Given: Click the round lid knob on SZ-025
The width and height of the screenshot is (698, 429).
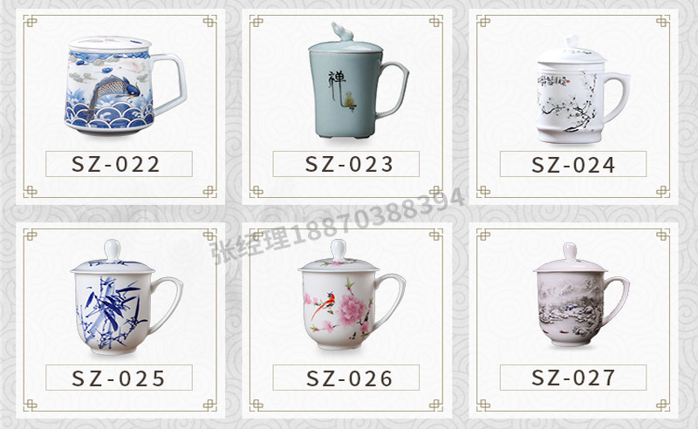Looking at the screenshot, I should (x=113, y=250).
